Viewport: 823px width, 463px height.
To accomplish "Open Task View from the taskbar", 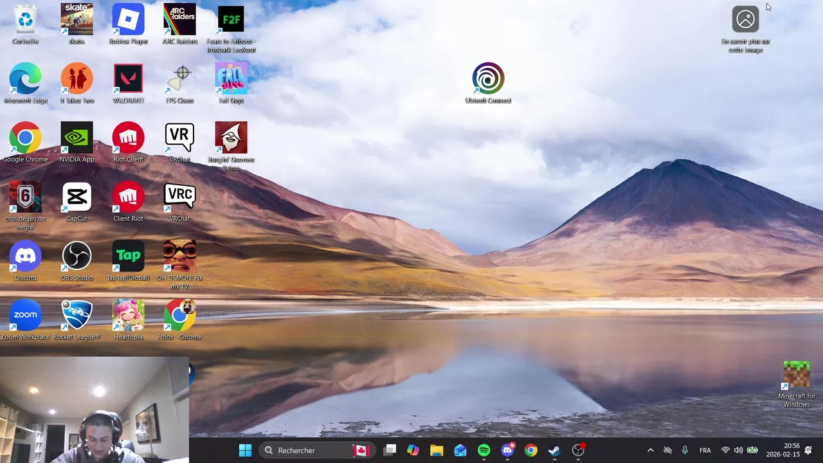I will click(x=390, y=450).
